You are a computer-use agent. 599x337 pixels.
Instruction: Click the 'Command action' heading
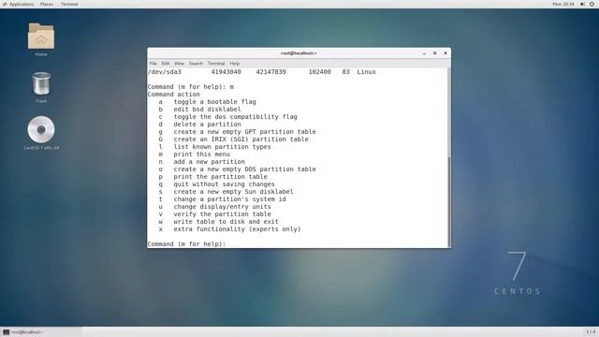click(173, 95)
